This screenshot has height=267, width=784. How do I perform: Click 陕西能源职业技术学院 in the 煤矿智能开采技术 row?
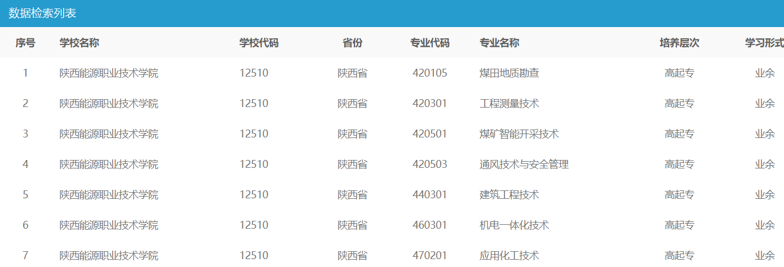coord(109,134)
